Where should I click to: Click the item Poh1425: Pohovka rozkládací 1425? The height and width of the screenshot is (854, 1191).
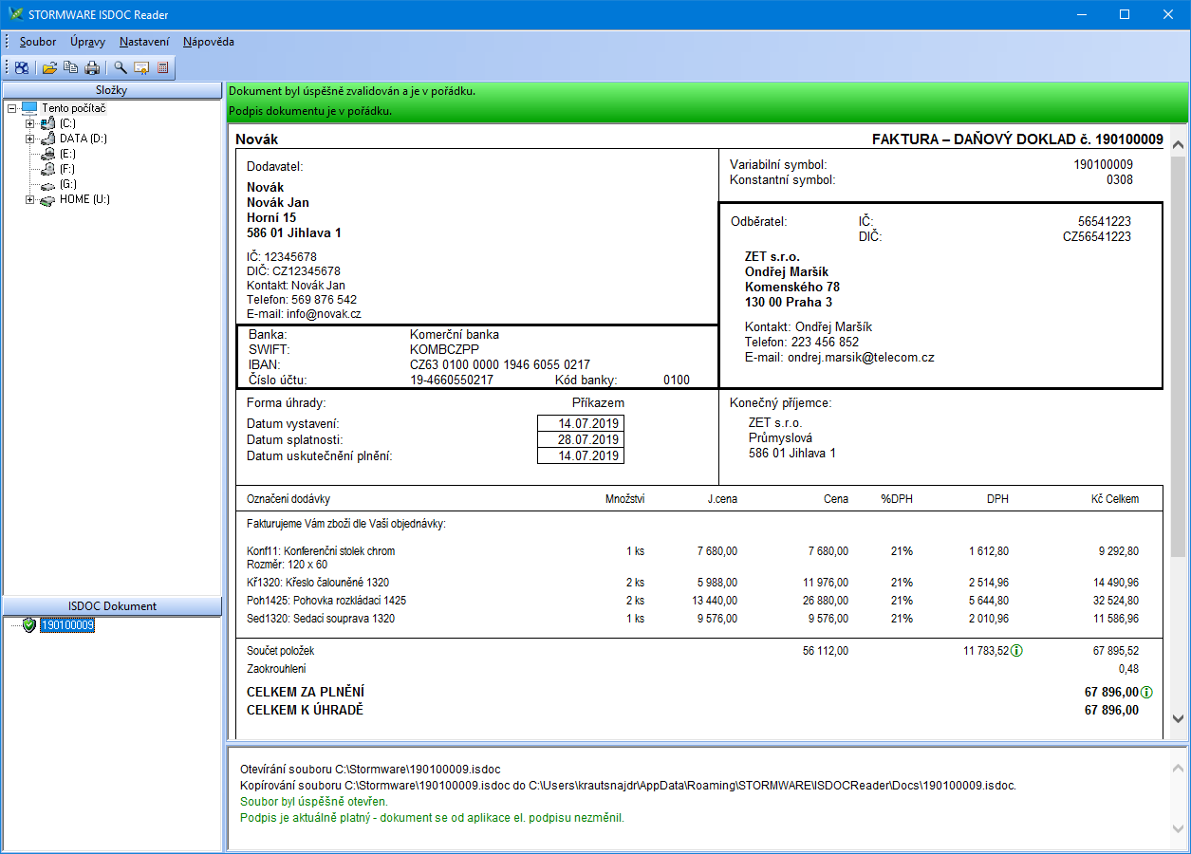(326, 601)
